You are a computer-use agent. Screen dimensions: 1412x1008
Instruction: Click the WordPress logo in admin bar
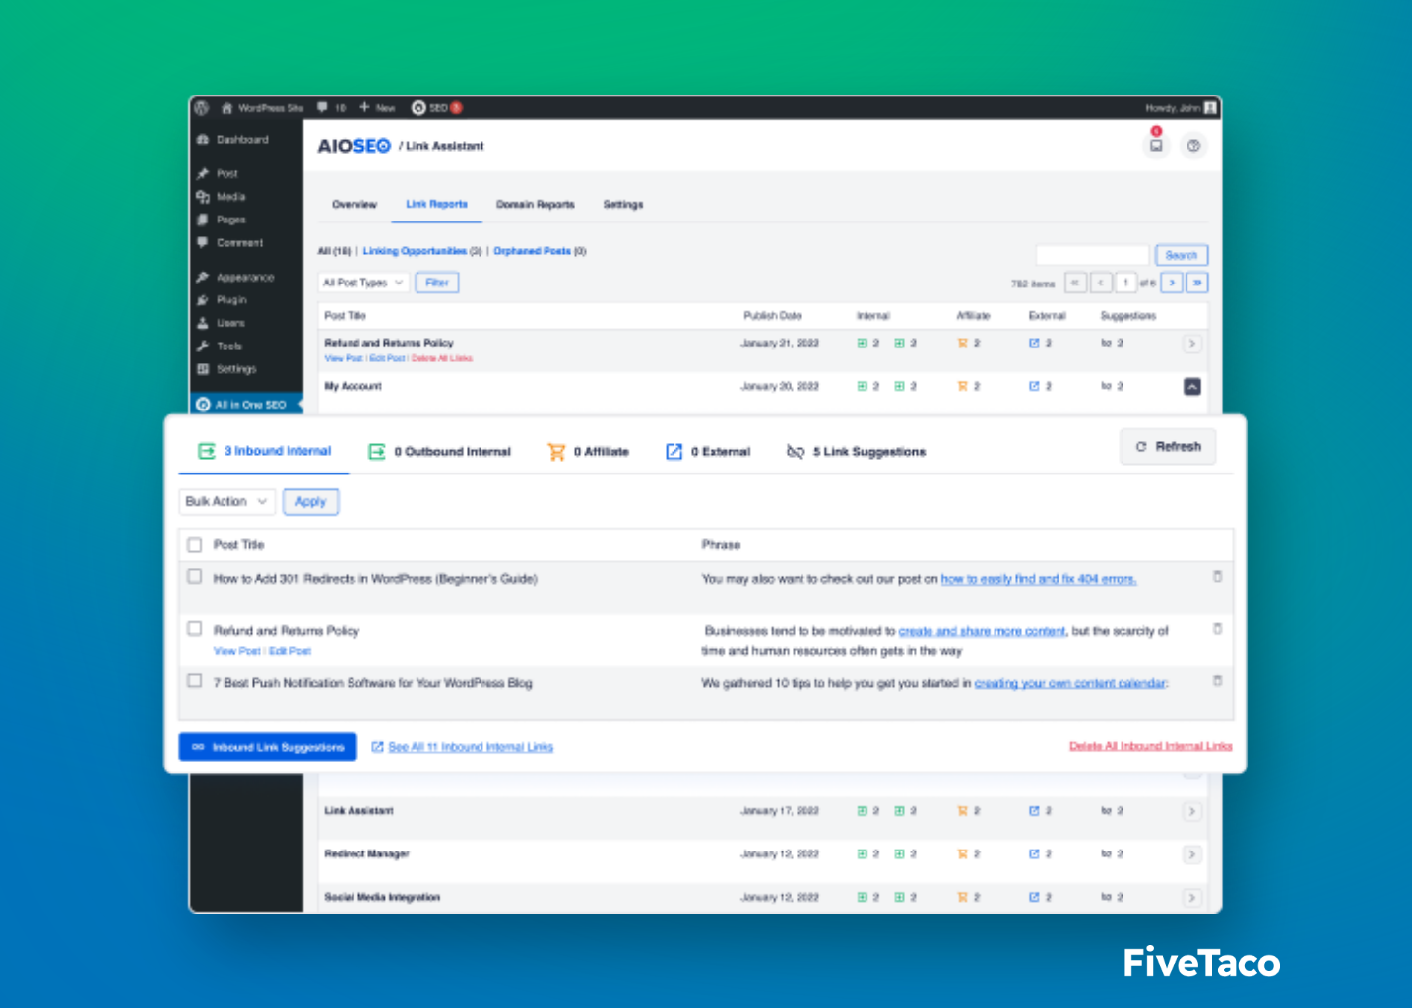pyautogui.click(x=202, y=108)
